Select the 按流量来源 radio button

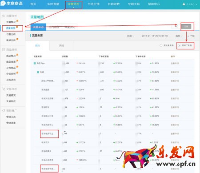161,45
